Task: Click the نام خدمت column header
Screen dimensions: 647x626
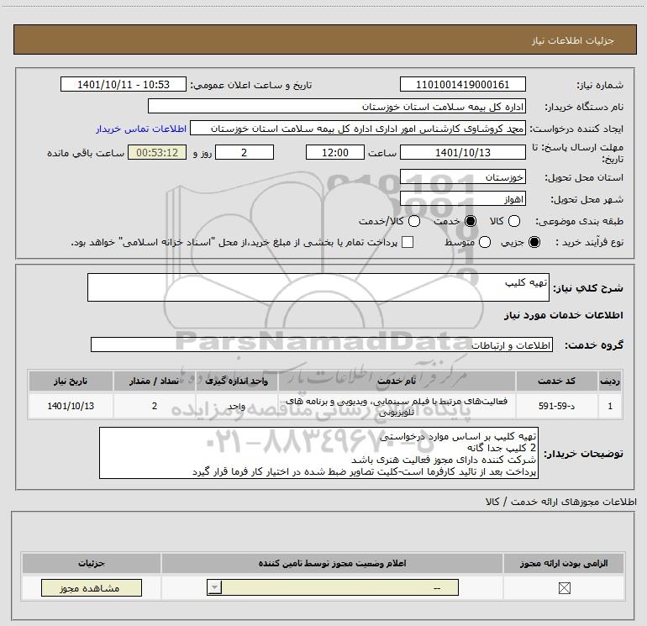Action: (x=397, y=381)
